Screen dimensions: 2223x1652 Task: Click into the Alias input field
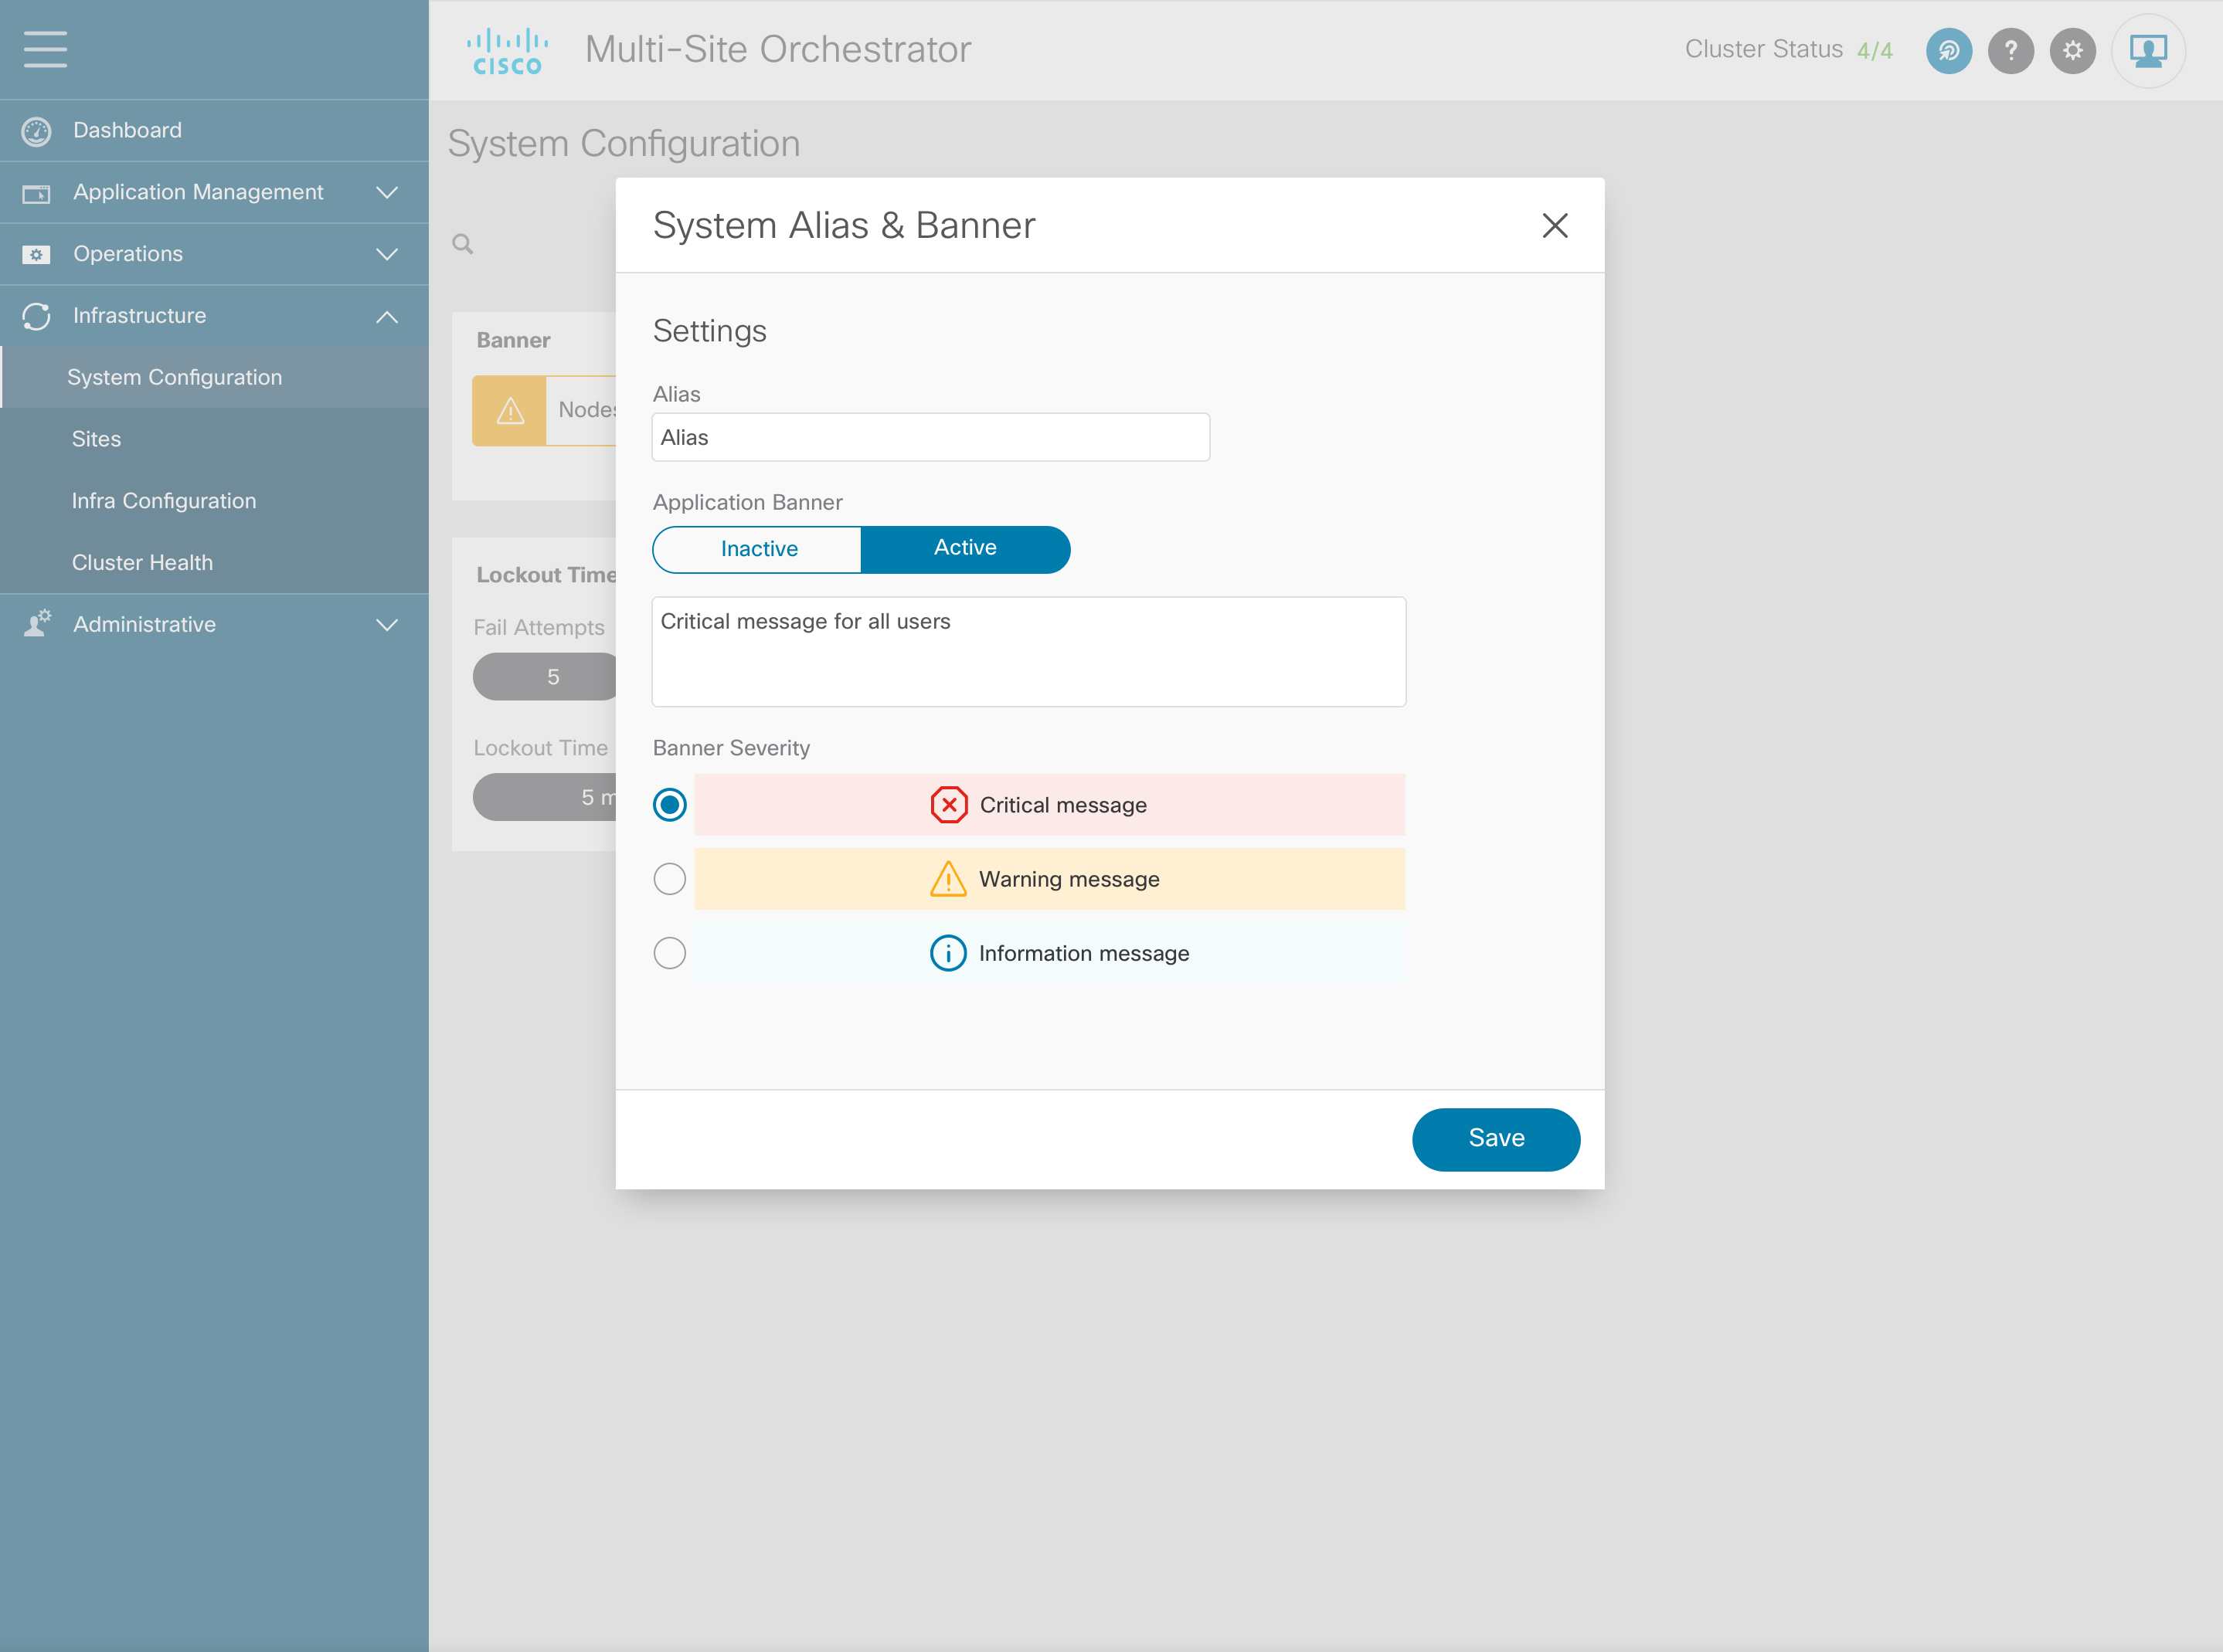click(930, 438)
